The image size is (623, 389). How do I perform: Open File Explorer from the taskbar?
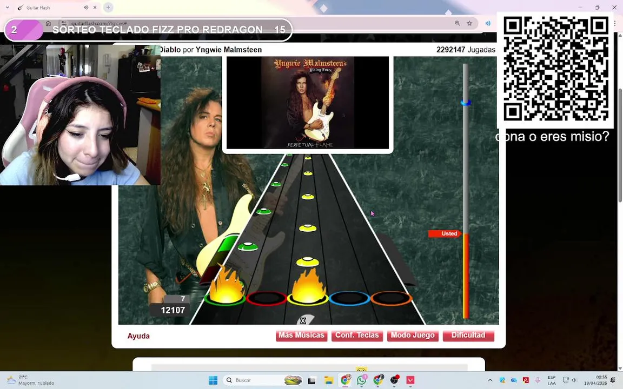[329, 380]
